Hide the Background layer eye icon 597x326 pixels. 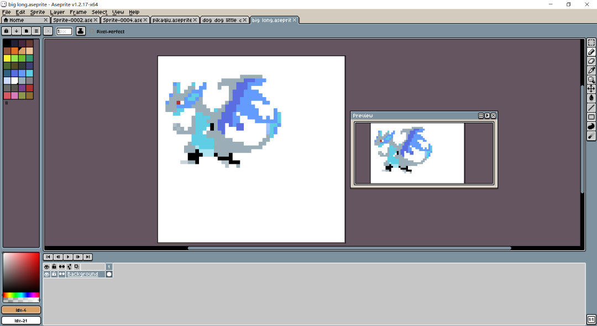[47, 274]
